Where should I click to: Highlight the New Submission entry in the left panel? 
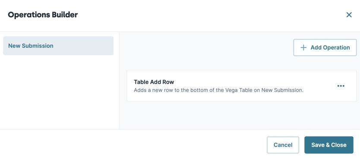58,46
